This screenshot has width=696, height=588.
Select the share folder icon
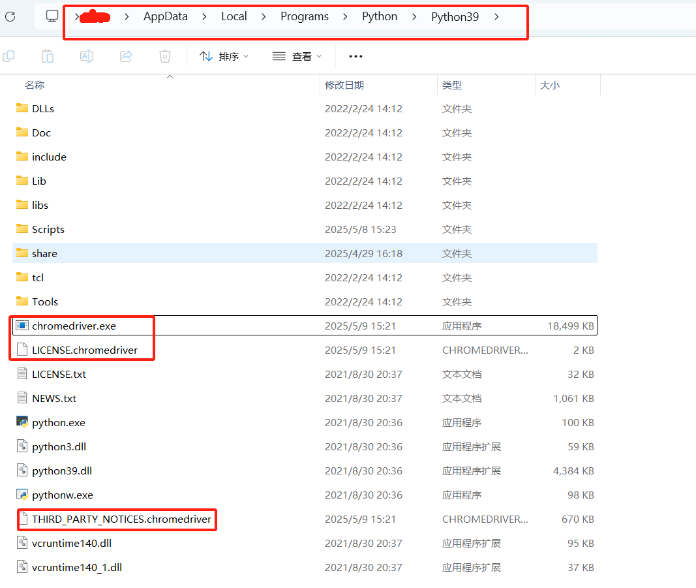pyautogui.click(x=22, y=253)
